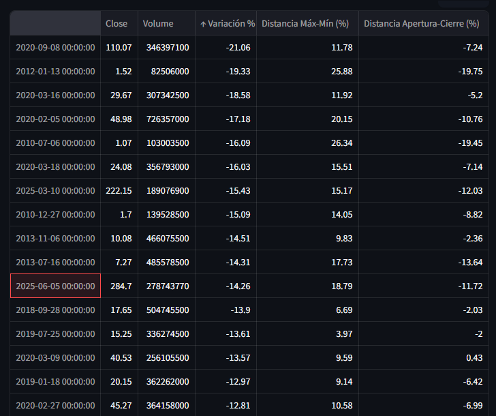Click the Close value 48.98

119,119
